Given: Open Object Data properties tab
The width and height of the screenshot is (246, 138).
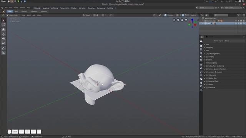Looking at the screenshot, I should [x=201, y=76].
